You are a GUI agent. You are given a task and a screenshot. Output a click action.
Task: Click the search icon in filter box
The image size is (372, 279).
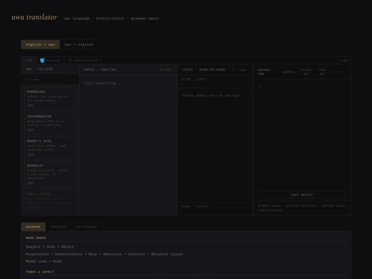pyautogui.click(x=28, y=79)
